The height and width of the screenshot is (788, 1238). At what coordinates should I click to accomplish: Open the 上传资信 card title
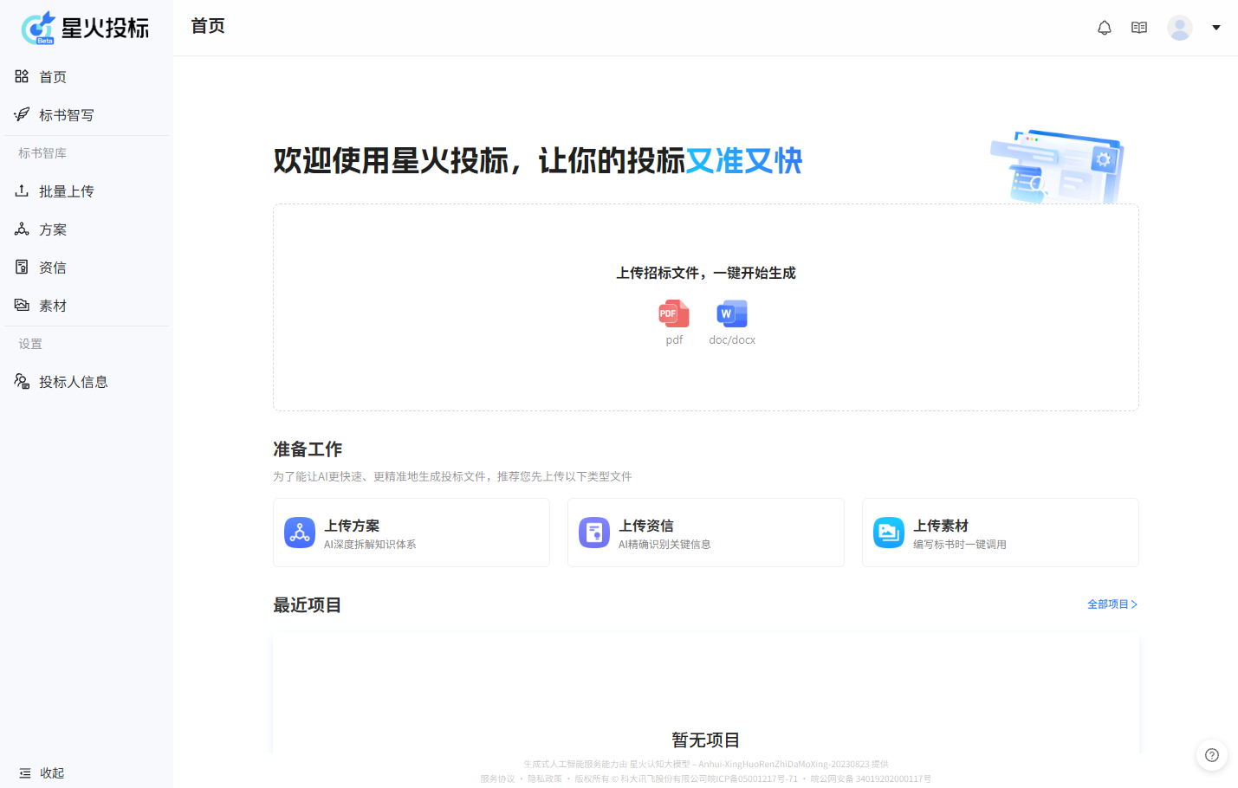(x=646, y=526)
